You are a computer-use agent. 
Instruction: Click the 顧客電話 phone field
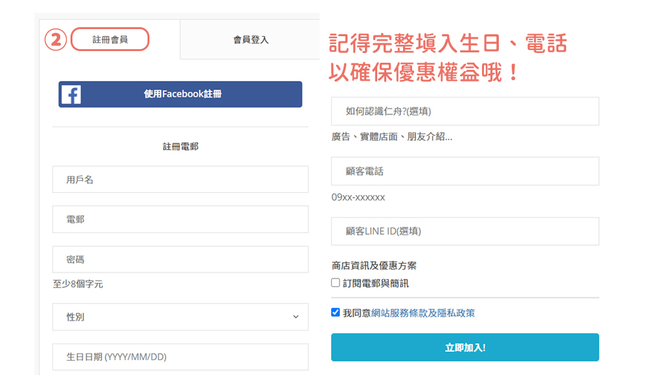coord(465,171)
